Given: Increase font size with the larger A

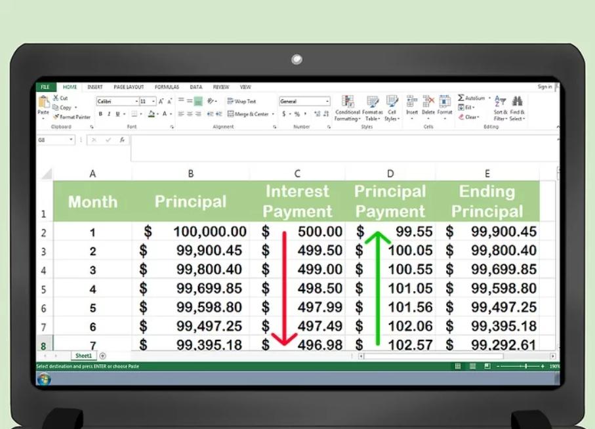Looking at the screenshot, I should coord(161,101).
